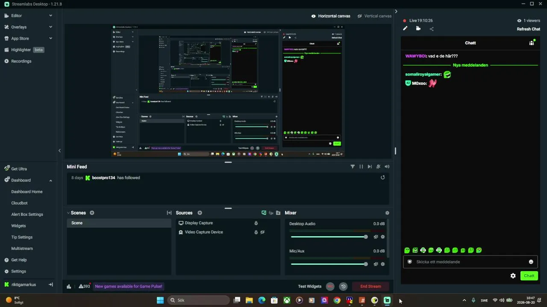Expand the Overlays menu
This screenshot has height=307, width=547.
pos(50,27)
